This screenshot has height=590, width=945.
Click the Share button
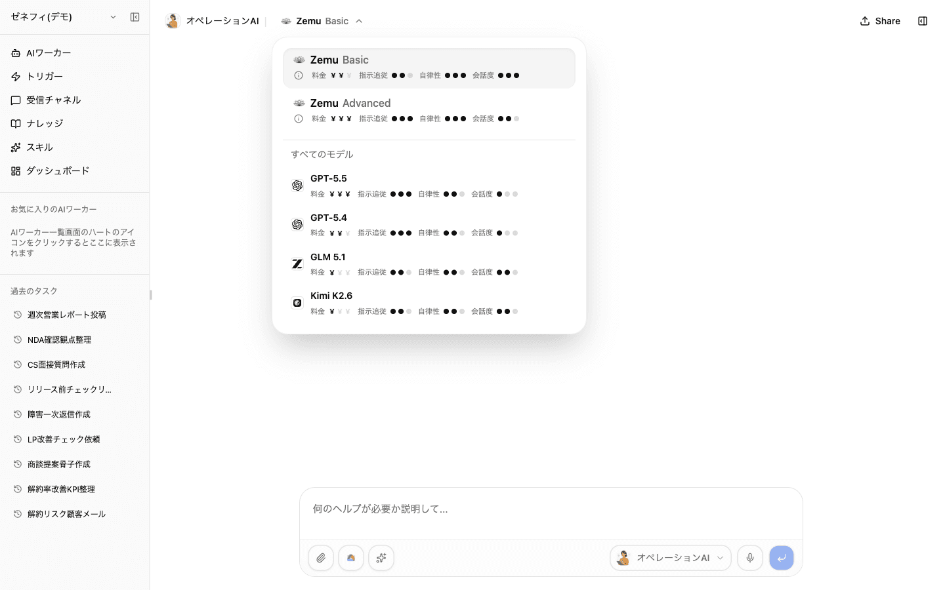[x=880, y=21]
